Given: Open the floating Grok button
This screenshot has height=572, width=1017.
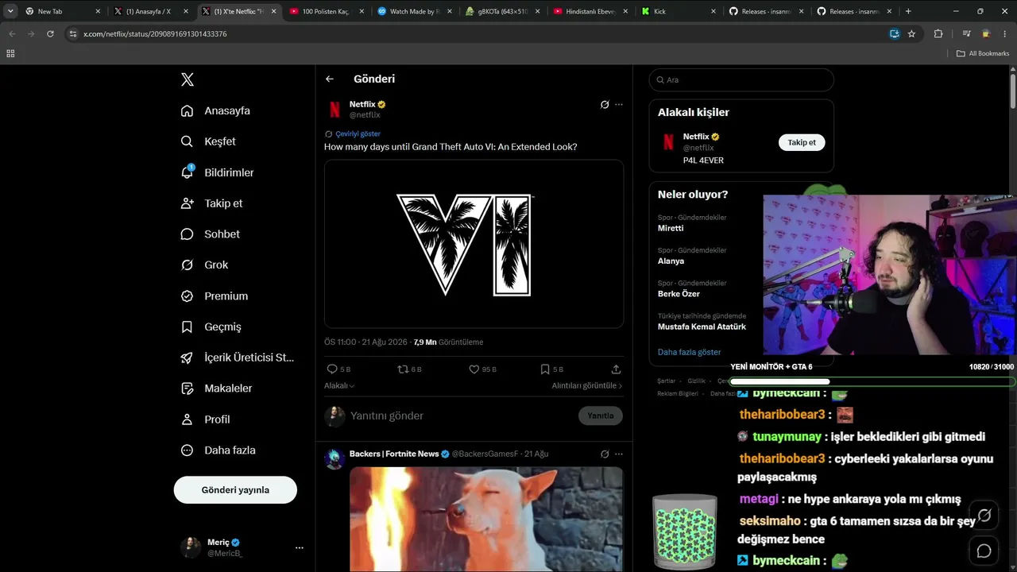Looking at the screenshot, I should point(984,516).
